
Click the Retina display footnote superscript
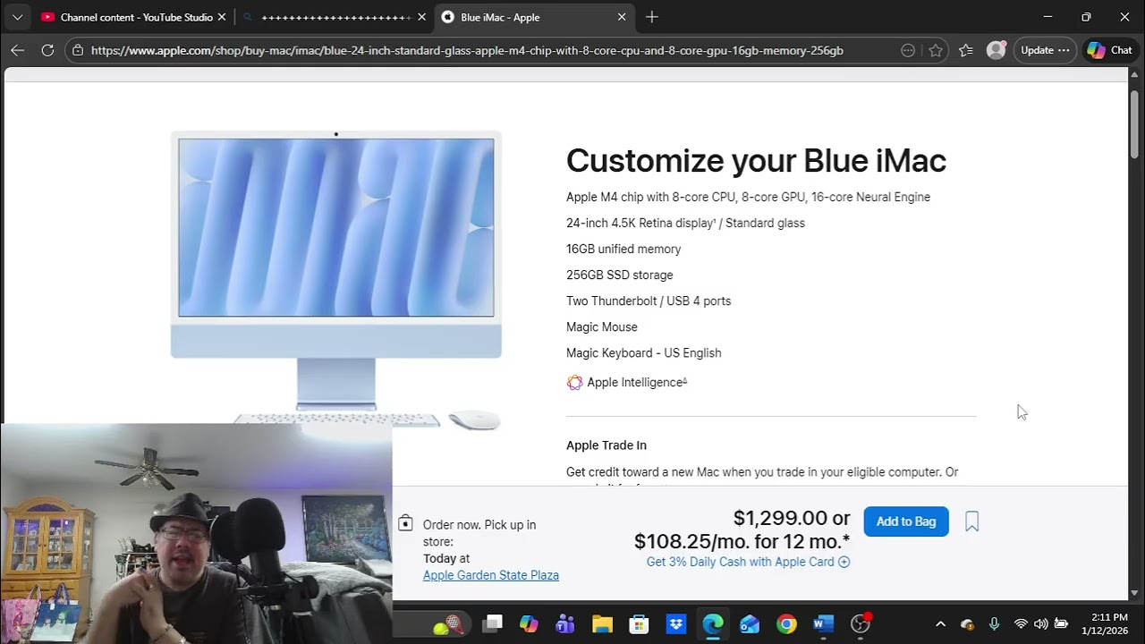pyautogui.click(x=714, y=221)
